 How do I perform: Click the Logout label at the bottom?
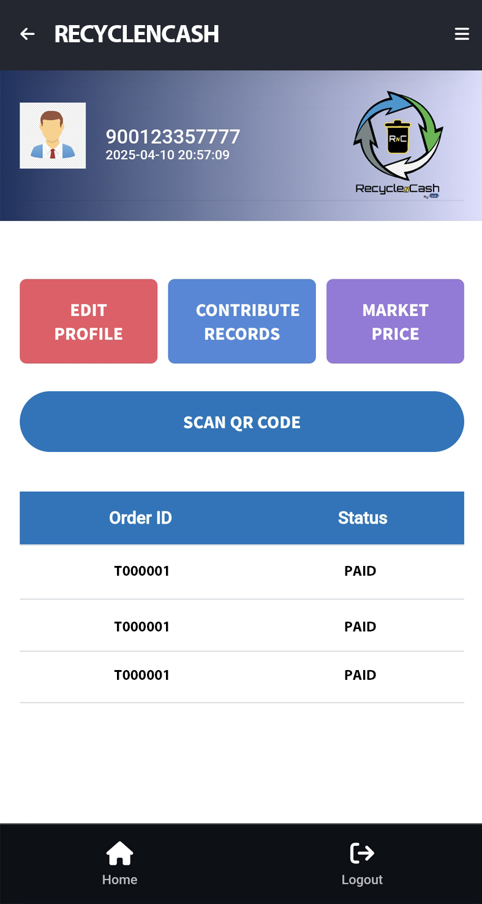362,880
